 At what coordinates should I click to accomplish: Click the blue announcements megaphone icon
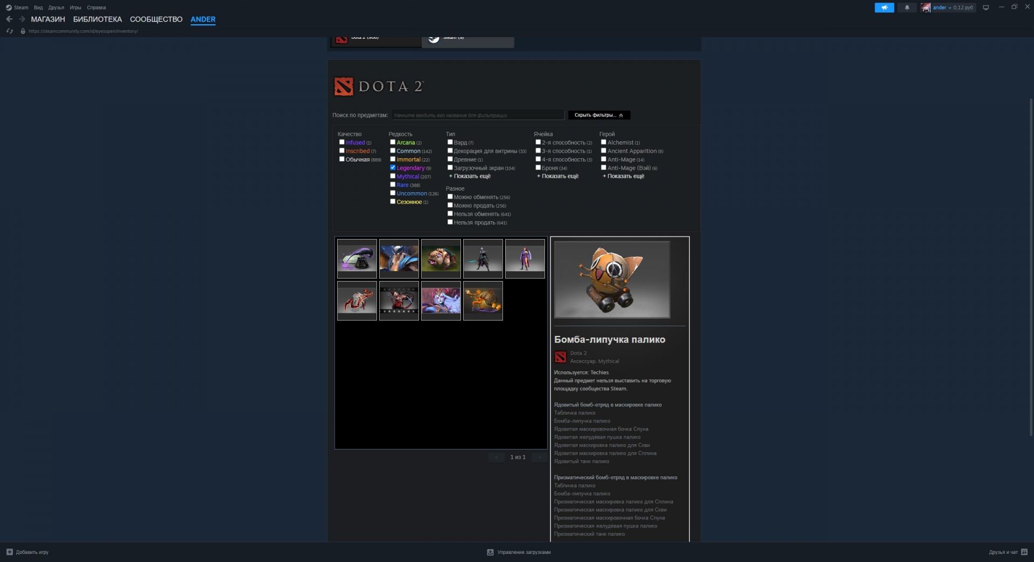click(x=884, y=8)
